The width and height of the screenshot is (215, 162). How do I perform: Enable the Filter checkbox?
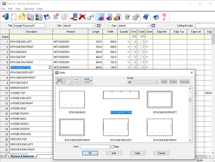click(112, 146)
